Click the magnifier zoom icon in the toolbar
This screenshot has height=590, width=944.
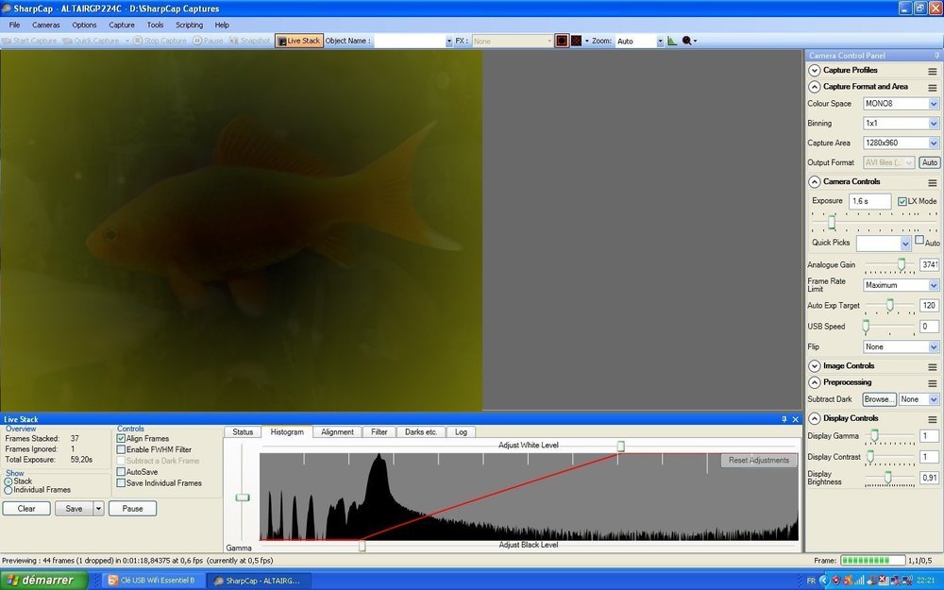tap(687, 41)
